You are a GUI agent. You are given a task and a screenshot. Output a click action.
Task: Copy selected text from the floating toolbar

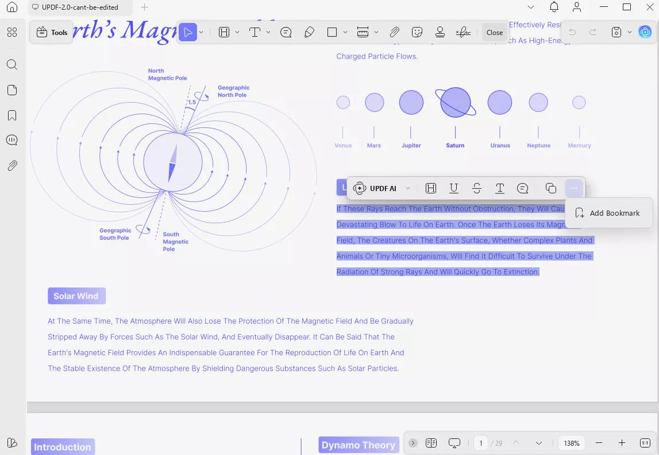tap(550, 188)
